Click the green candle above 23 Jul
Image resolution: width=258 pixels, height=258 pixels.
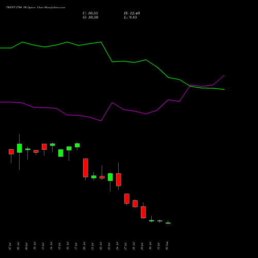tap(110, 177)
